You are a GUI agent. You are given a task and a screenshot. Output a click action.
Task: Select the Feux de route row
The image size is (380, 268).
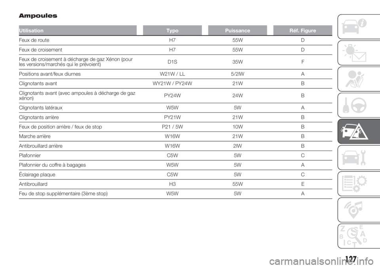coord(175,40)
